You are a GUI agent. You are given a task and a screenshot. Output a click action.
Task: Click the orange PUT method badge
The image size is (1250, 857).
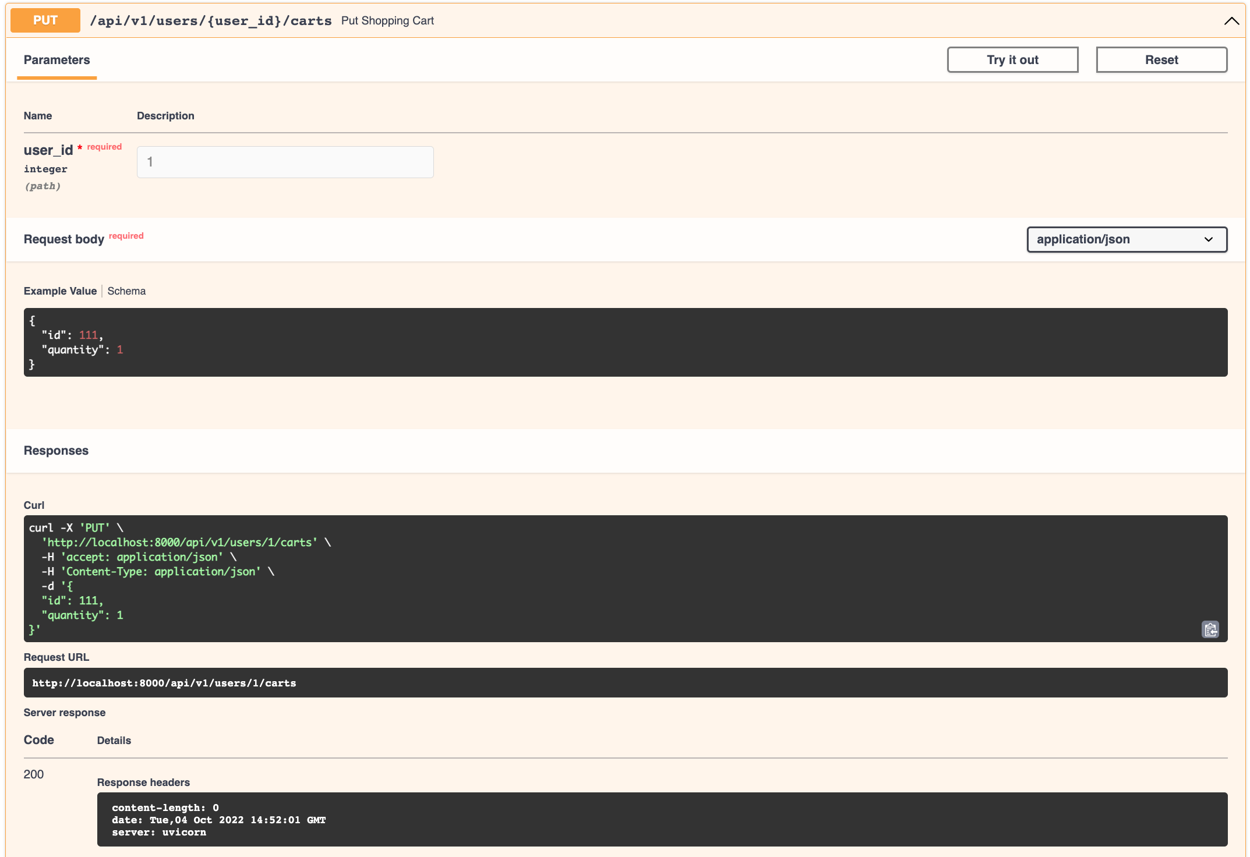point(44,20)
